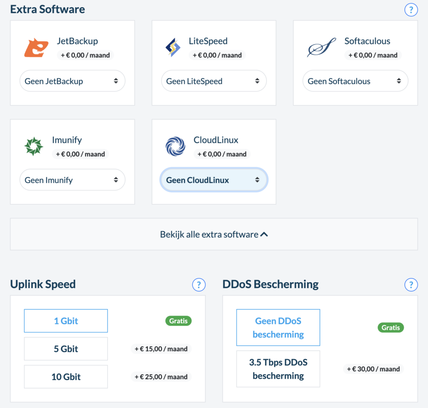
Task: Enable 3.5 Tbps DDoS bescherming
Action: (278, 369)
